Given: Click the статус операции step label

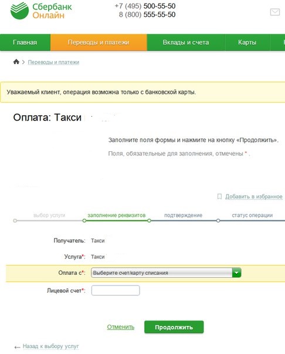Looking at the screenshot, I should point(252,215).
